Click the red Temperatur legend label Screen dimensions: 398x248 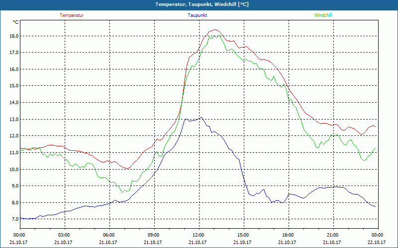click(72, 15)
